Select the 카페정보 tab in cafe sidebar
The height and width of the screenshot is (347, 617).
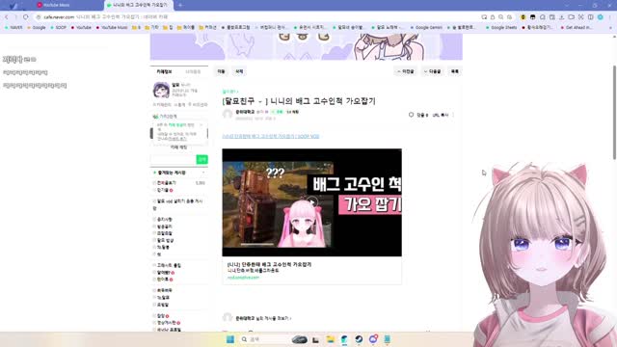point(164,71)
